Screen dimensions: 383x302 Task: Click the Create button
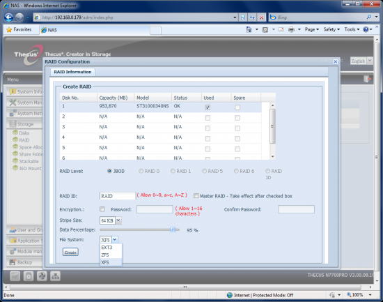(x=70, y=252)
